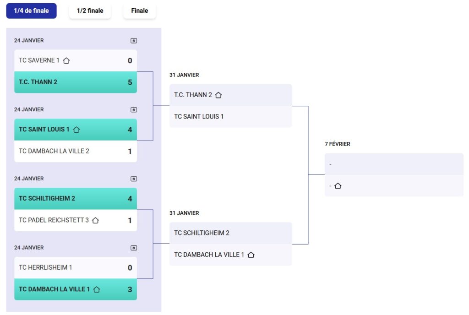
Task: Click home icon beside TC SAVERNE 1
Action: click(x=66, y=60)
